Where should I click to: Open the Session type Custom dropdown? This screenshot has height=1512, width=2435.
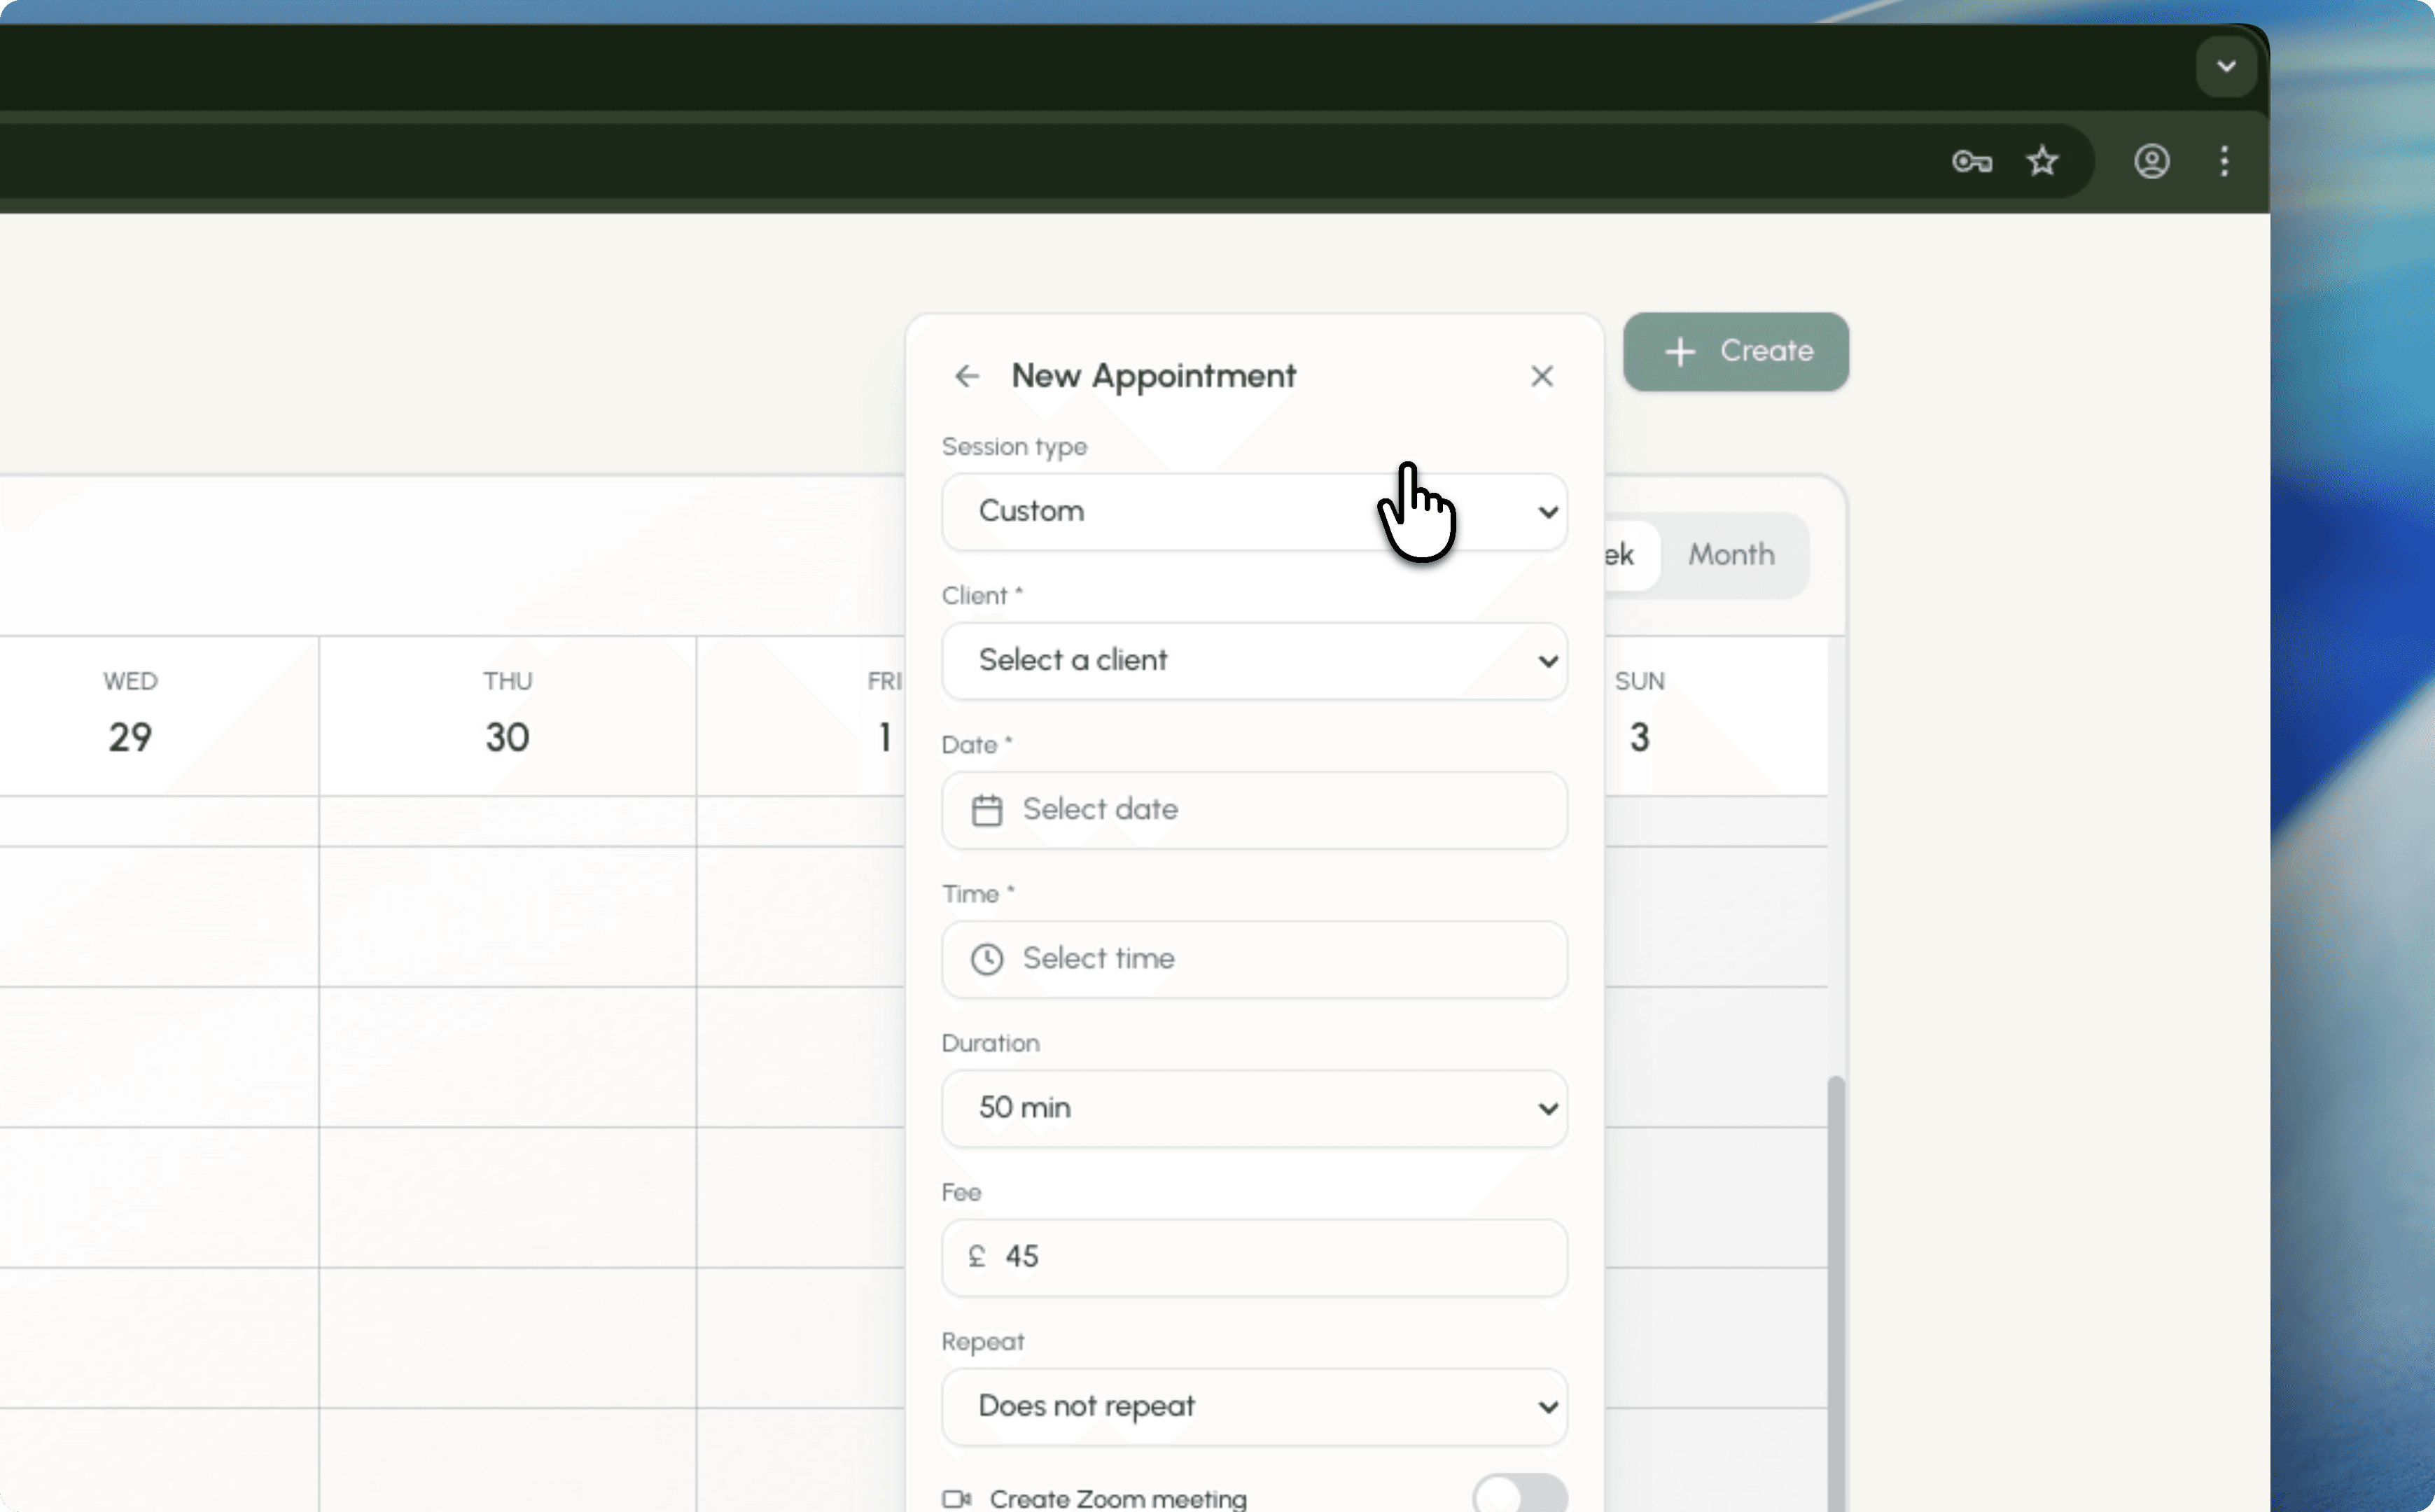click(x=1254, y=512)
